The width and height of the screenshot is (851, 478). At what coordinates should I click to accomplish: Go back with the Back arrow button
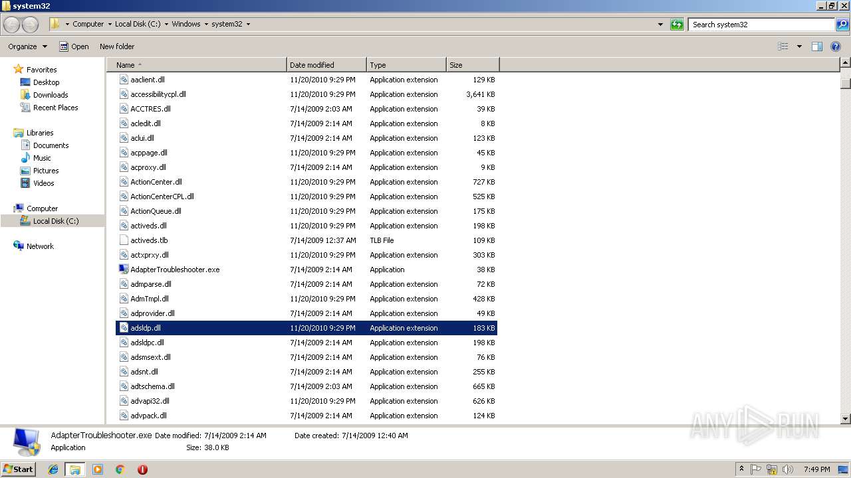click(x=12, y=25)
